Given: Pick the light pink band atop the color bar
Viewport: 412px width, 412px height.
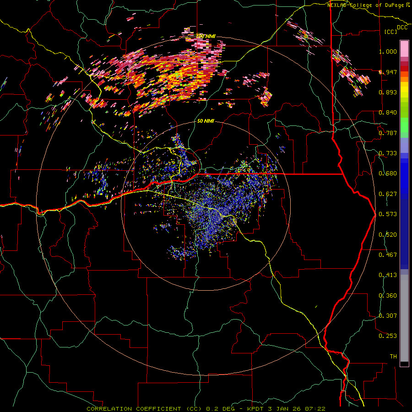Looking at the screenshot, I should coord(404,49).
